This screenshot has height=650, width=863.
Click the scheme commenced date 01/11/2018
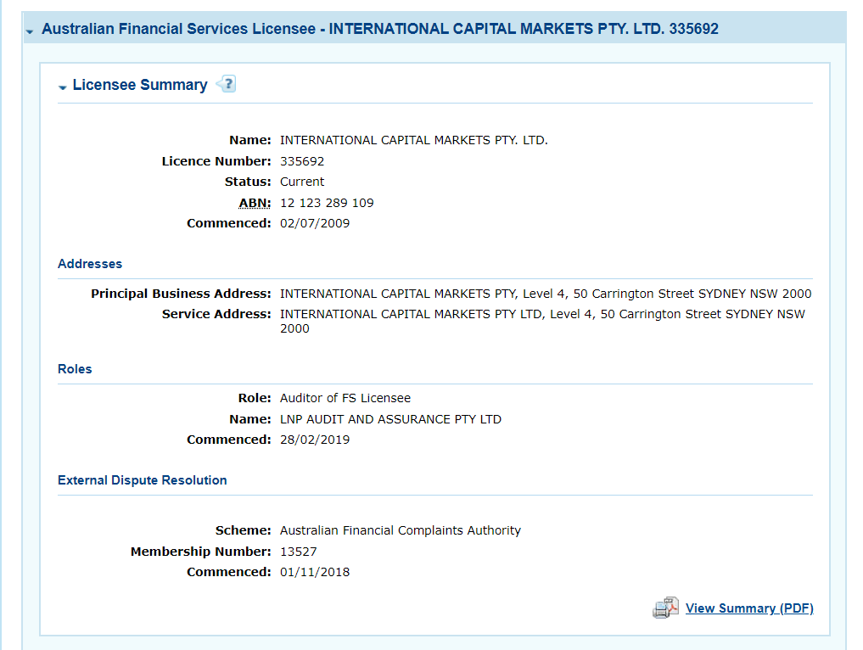pyautogui.click(x=315, y=573)
